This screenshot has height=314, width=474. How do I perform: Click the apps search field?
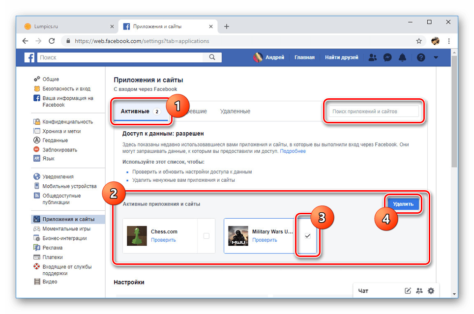pos(374,112)
